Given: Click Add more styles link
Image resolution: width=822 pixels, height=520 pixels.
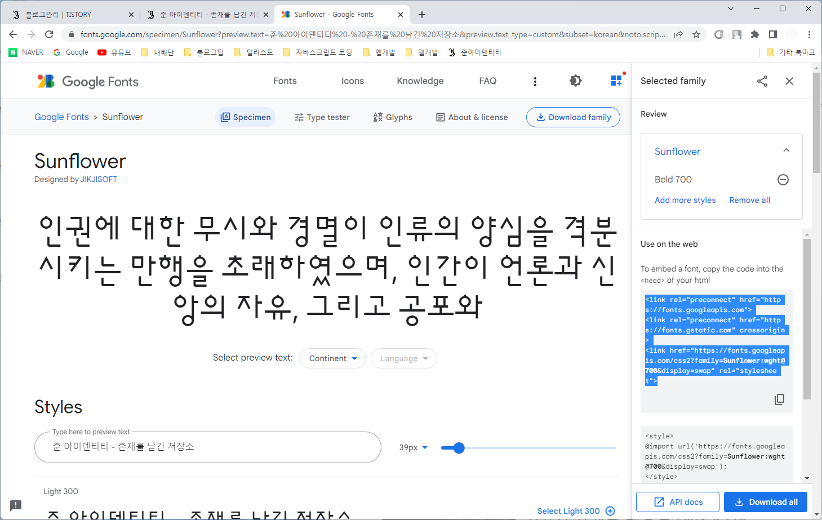Looking at the screenshot, I should point(685,200).
